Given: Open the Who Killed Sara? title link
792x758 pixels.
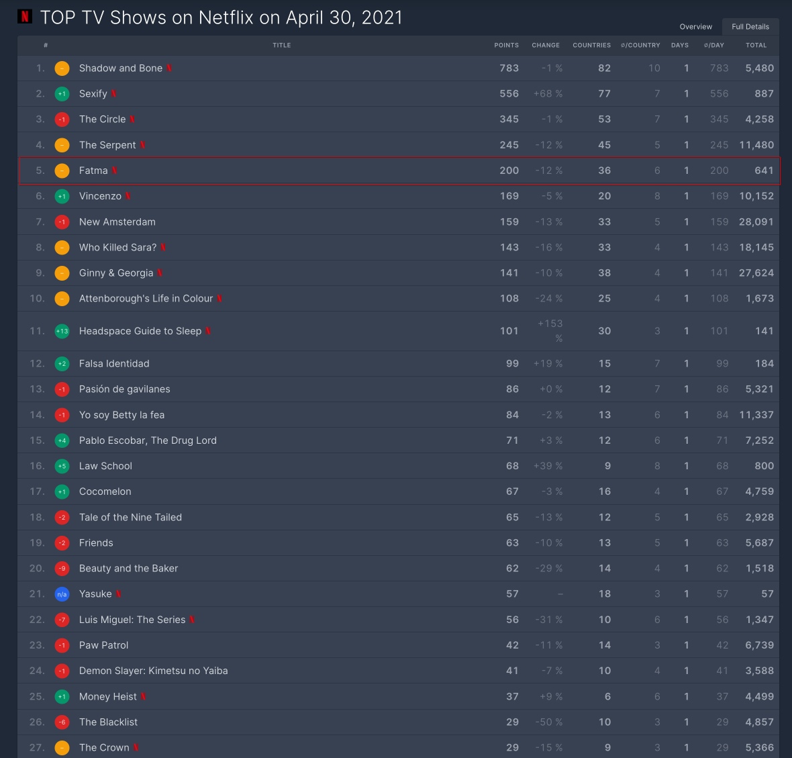Looking at the screenshot, I should click(117, 248).
